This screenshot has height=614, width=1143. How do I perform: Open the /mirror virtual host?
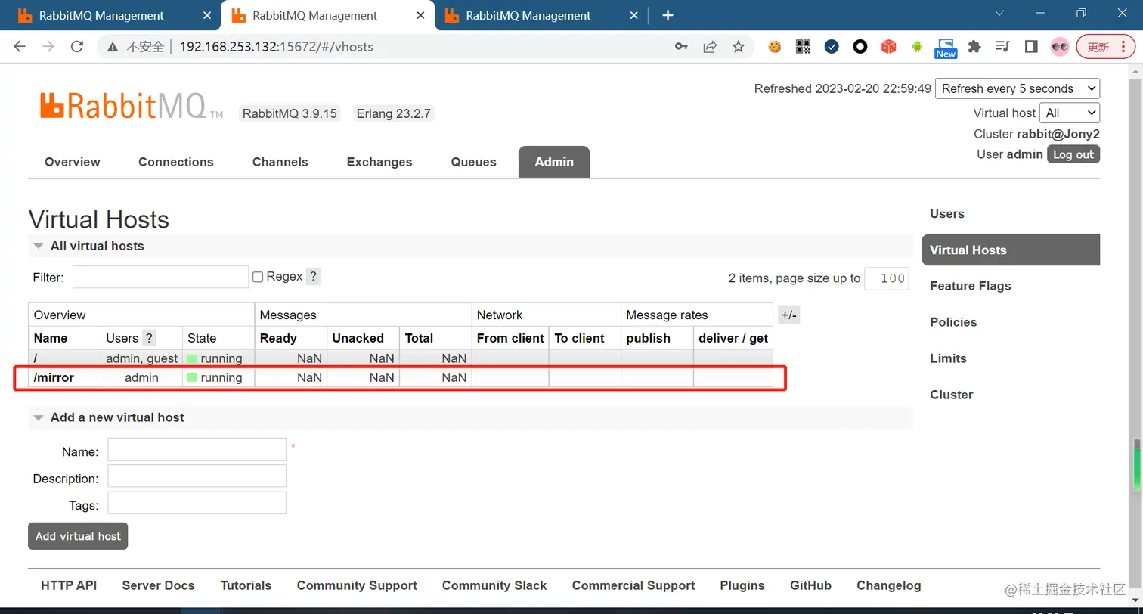[54, 377]
